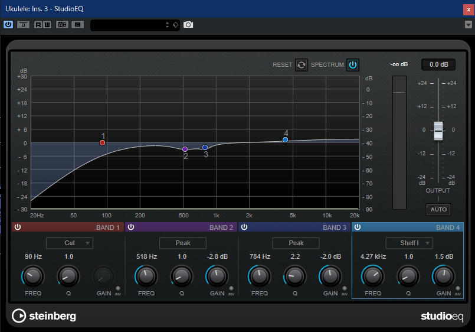Screen dimensions: 475x332
Task: Click Band 4 Q knob
Action: tap(408, 276)
